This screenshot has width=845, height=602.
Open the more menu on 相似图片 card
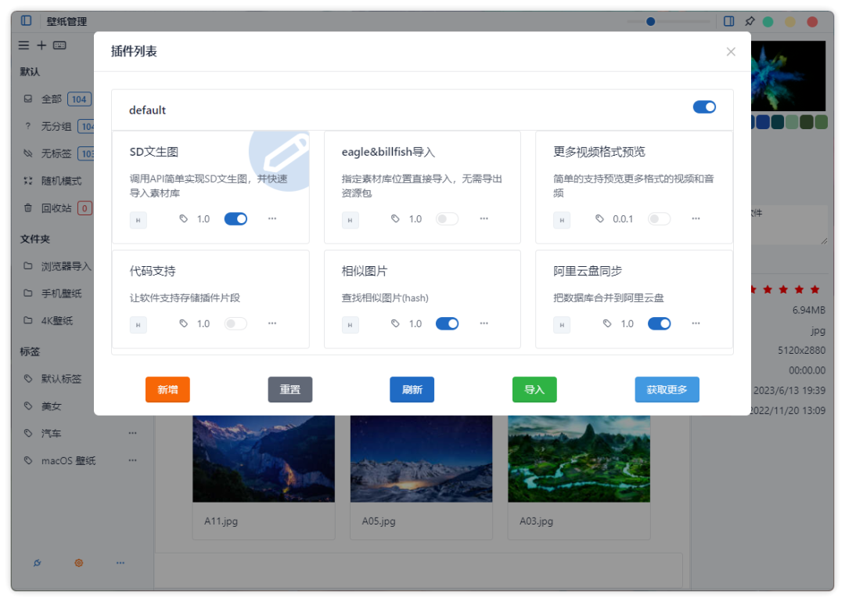484,323
